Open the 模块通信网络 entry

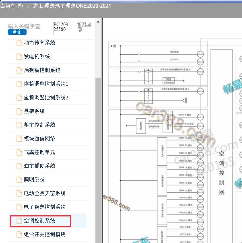[x=39, y=138]
